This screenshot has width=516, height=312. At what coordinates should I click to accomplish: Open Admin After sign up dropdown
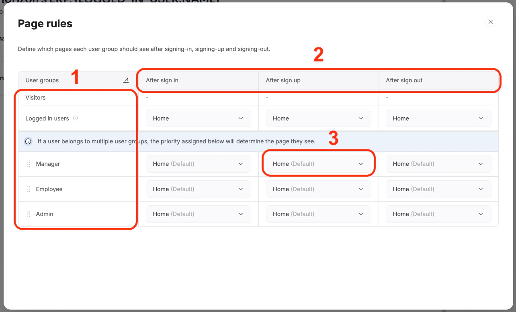(319, 214)
